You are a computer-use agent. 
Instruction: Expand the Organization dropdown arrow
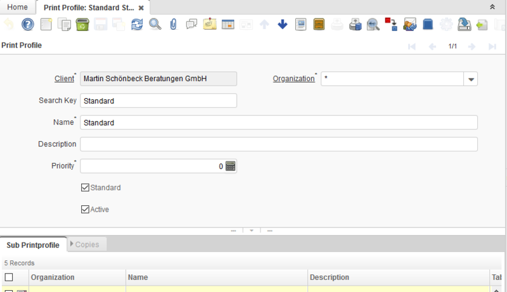(471, 79)
